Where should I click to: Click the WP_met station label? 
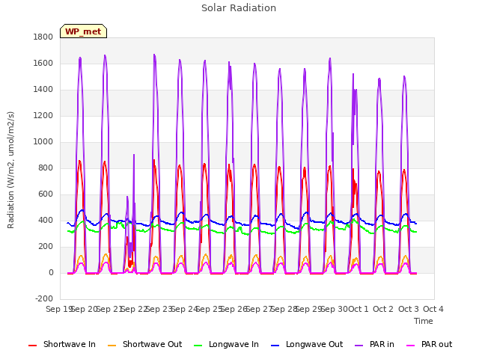pos(83,31)
